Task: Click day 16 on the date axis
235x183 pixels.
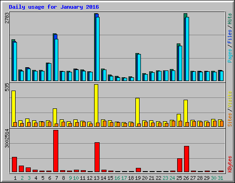Action: point(117,178)
